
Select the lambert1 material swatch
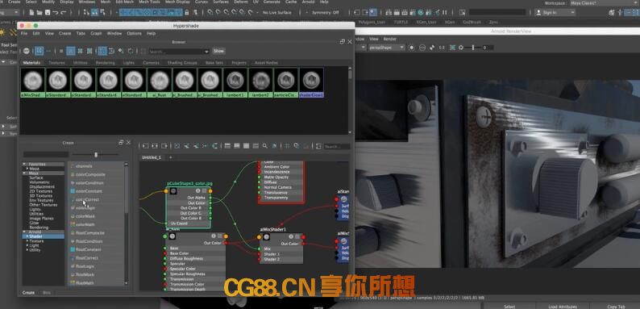[235, 82]
